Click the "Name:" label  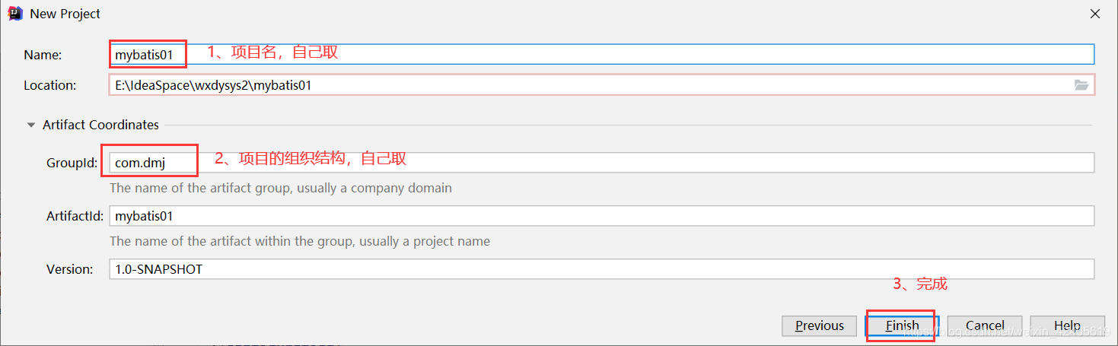click(x=43, y=55)
